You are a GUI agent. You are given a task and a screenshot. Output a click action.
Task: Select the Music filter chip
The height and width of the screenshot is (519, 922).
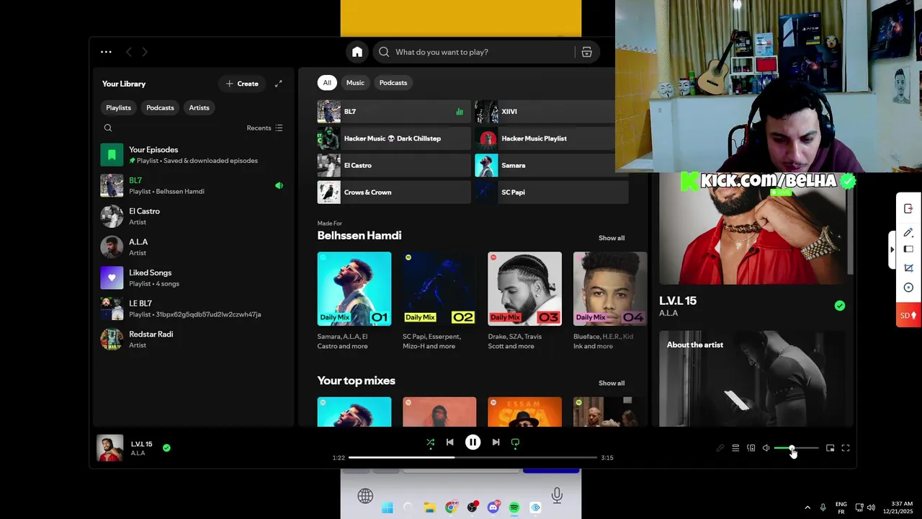click(355, 83)
